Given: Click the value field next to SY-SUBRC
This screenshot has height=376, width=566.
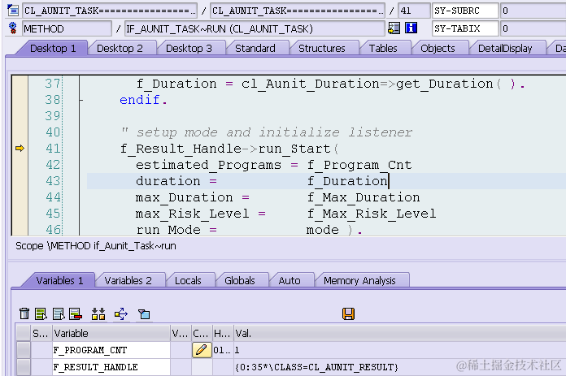Looking at the screenshot, I should [x=533, y=11].
